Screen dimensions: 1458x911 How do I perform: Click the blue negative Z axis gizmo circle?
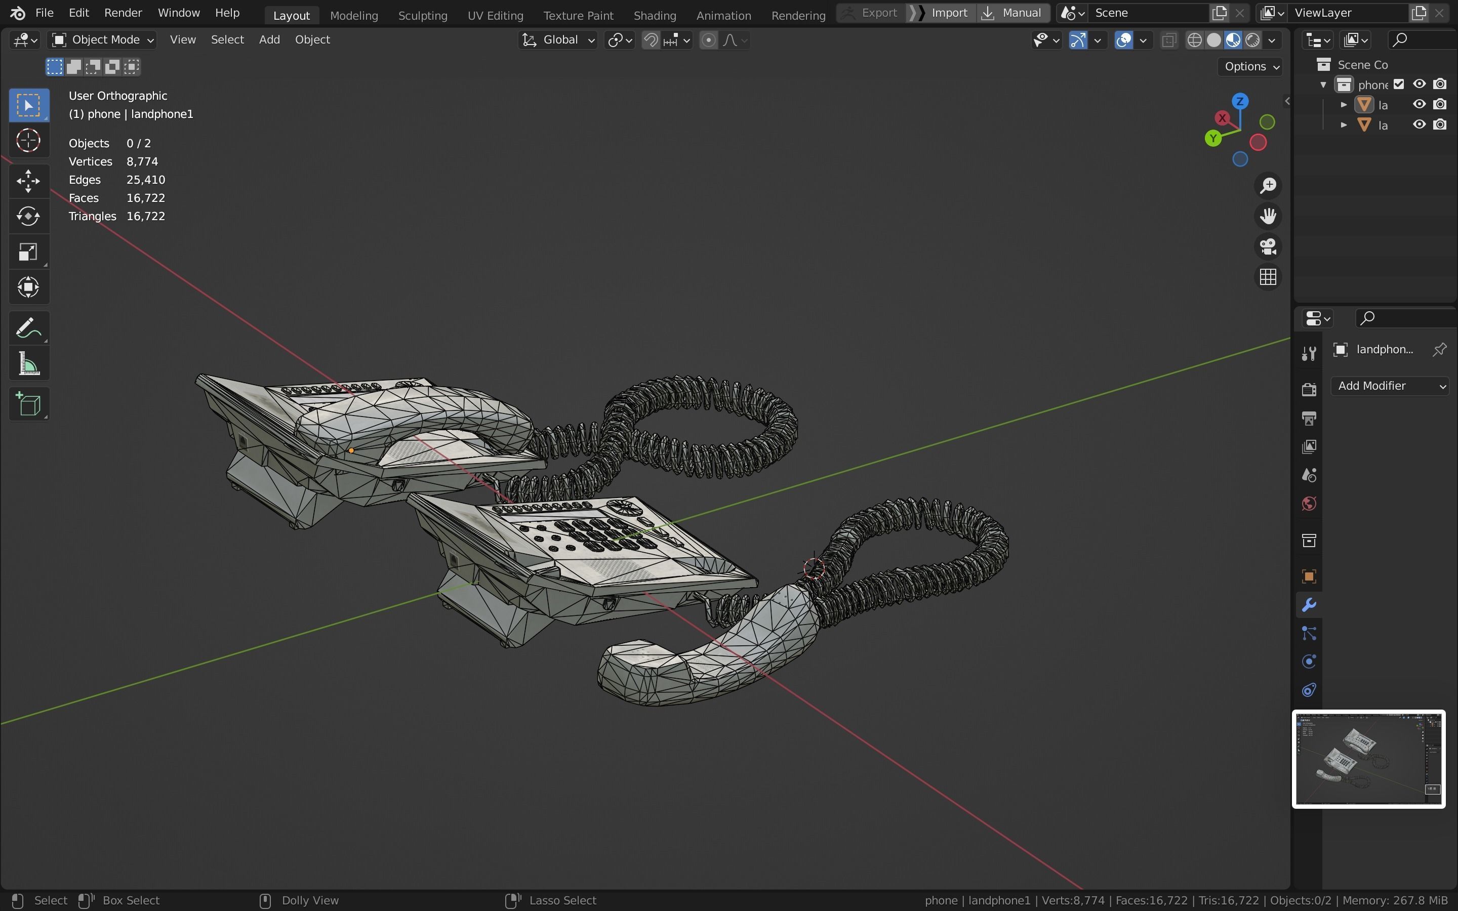pyautogui.click(x=1240, y=159)
